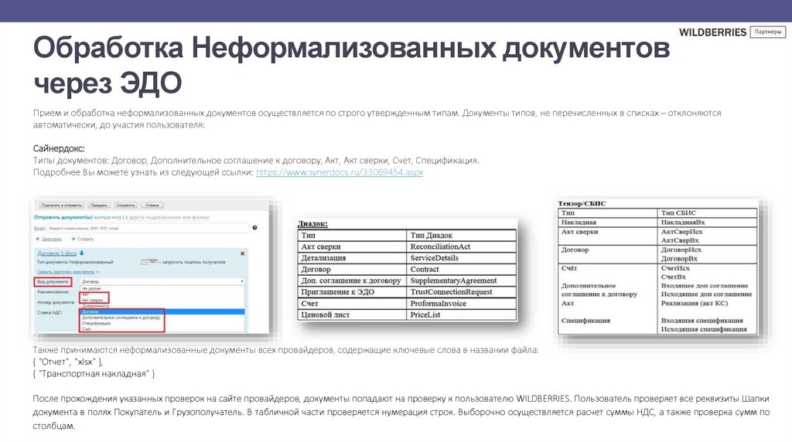Screen dimensions: 792x442
Task: Click 'Реализация (акт КС)' cell
Action: pyautogui.click(x=694, y=303)
